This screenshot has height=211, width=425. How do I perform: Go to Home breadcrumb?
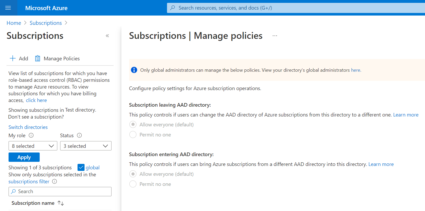coord(14,23)
